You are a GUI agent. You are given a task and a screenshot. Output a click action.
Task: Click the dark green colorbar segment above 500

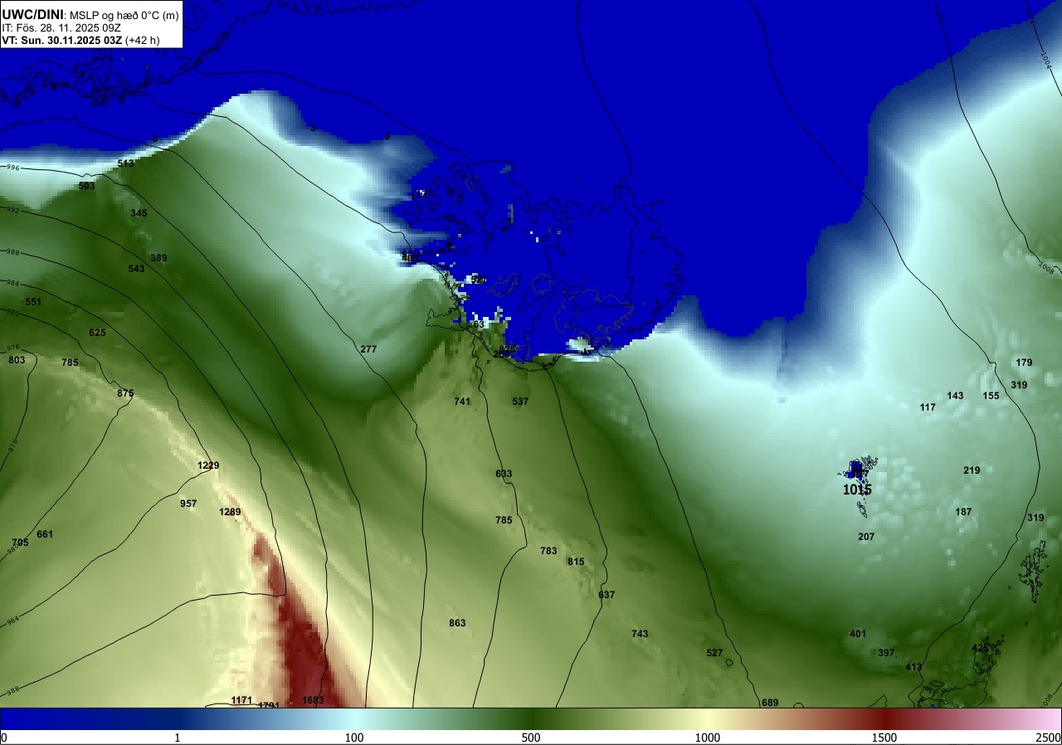531,718
